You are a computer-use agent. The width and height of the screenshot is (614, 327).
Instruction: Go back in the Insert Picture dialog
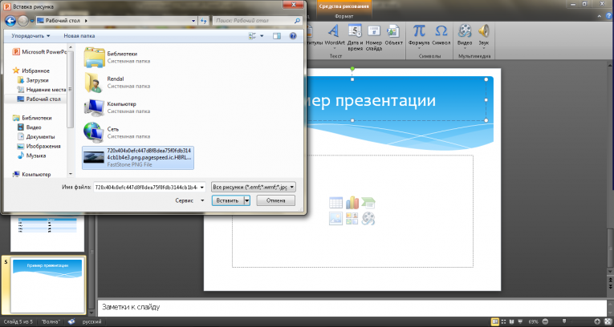click(10, 21)
